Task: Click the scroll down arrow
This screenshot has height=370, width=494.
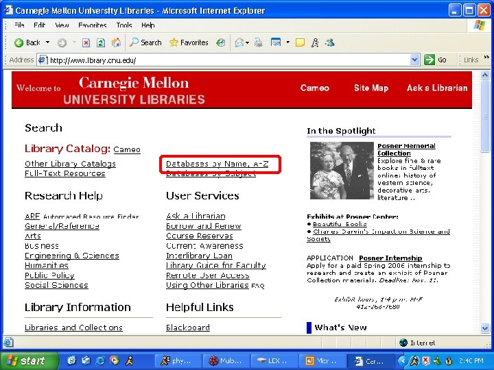Action: 485,328
